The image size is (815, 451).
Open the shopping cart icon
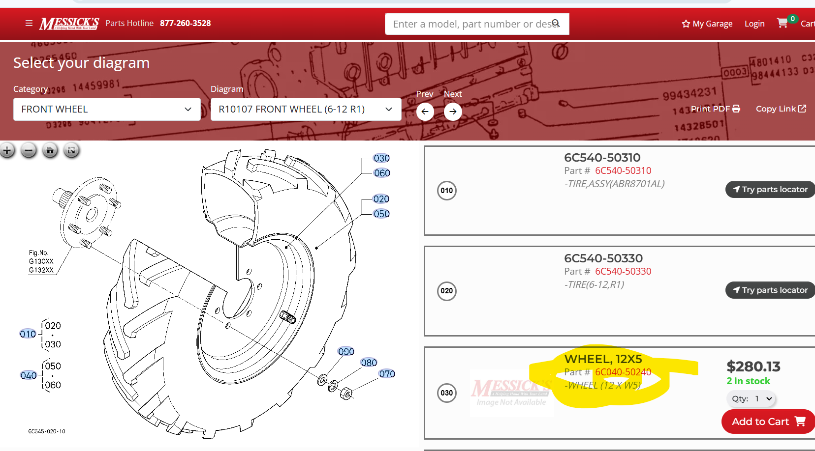[x=782, y=23]
